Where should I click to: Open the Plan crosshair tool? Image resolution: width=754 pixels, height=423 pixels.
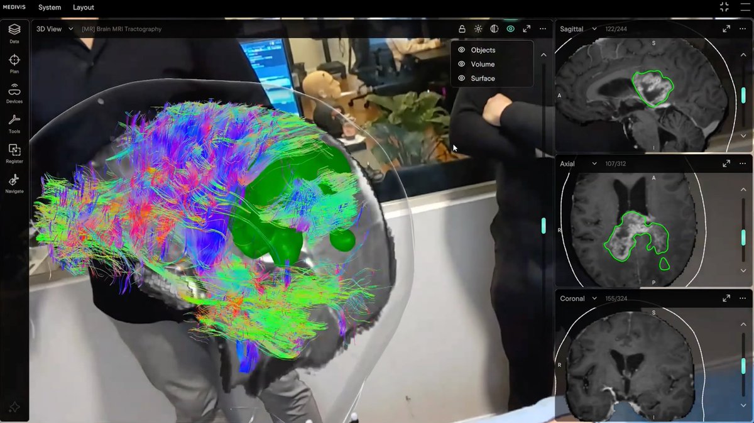14,63
